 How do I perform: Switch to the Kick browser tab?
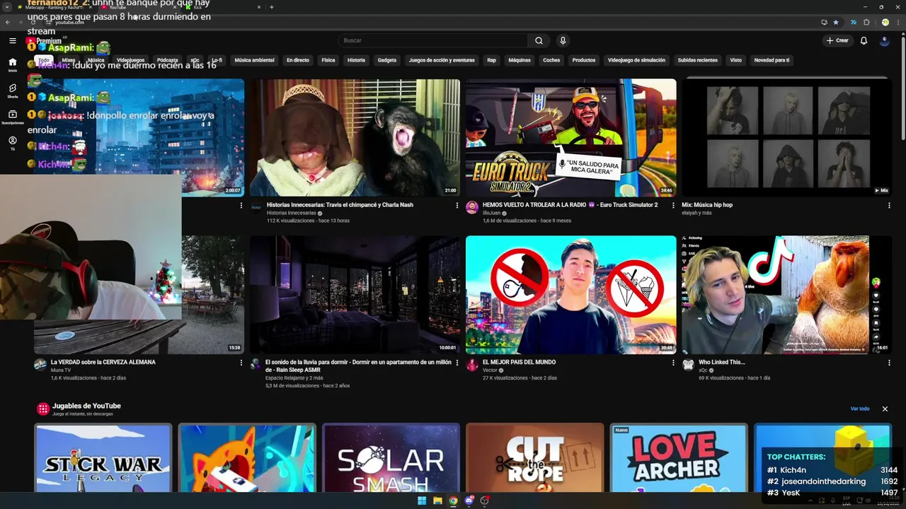223,7
